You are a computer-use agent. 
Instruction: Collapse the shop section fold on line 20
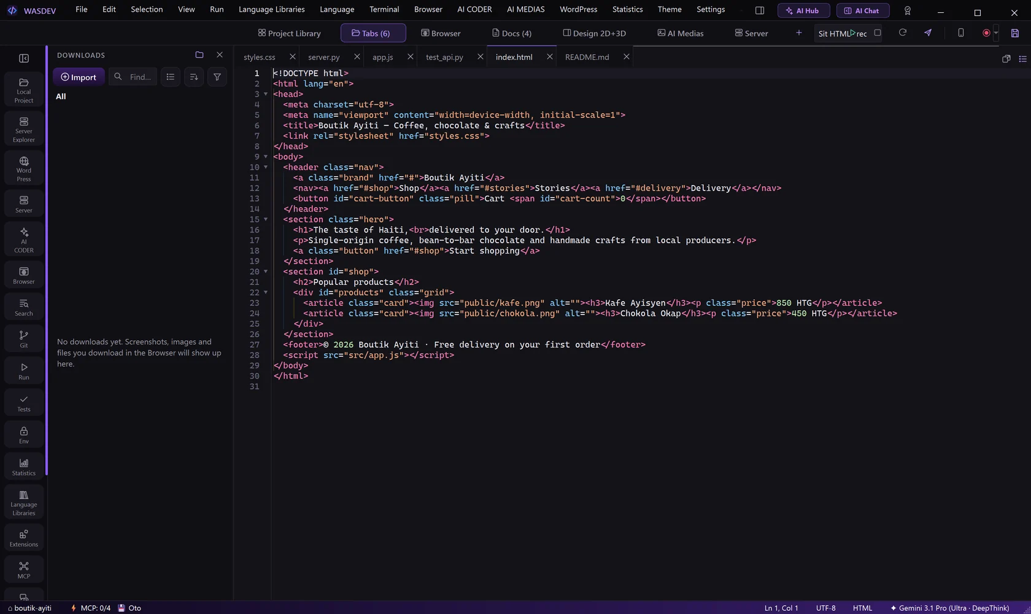[x=266, y=271]
